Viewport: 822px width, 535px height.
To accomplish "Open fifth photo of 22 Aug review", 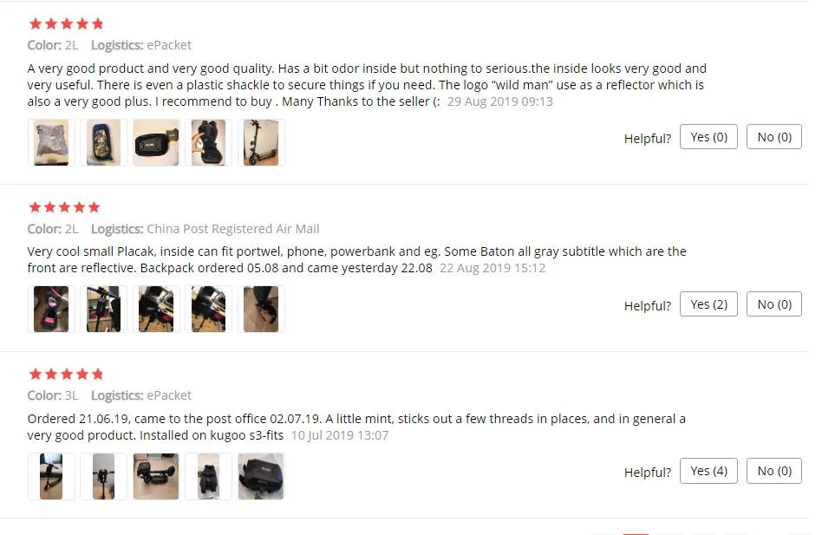I will (x=261, y=310).
